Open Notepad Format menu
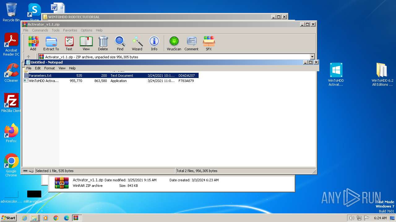 (x=49, y=68)
